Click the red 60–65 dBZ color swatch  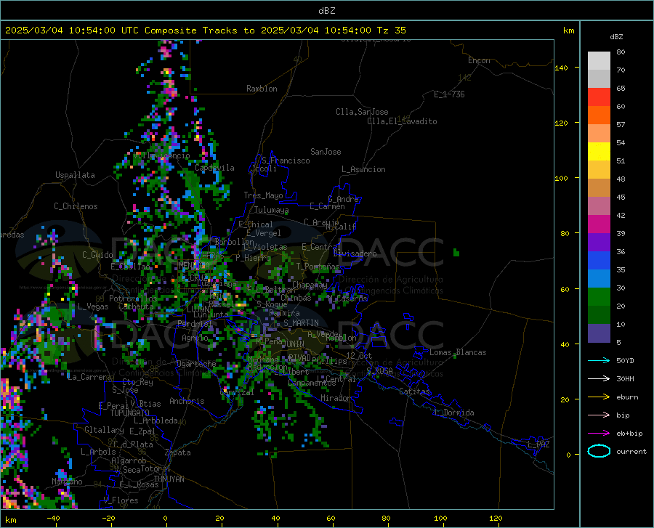tap(599, 97)
